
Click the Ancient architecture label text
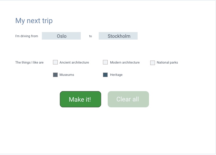[x=74, y=62]
